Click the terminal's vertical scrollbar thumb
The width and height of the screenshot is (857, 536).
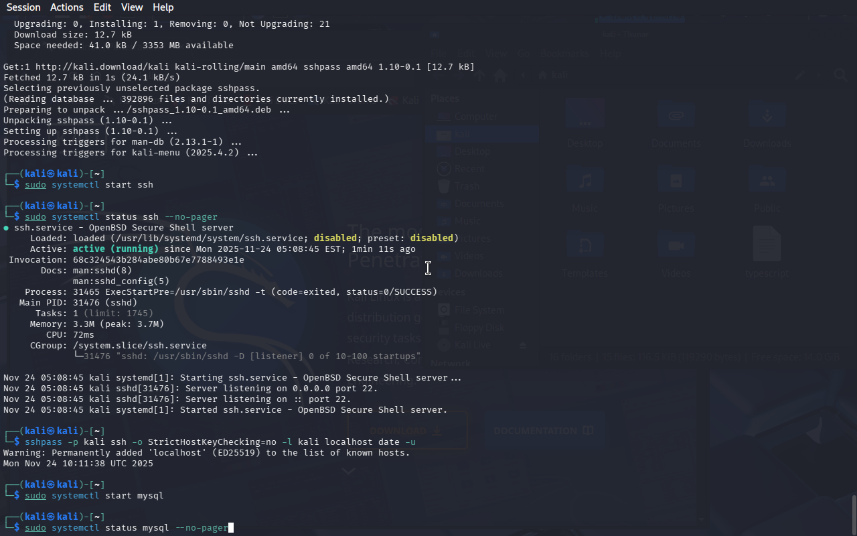pyautogui.click(x=854, y=514)
